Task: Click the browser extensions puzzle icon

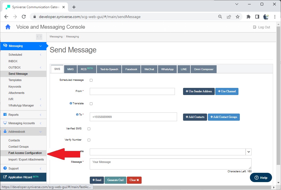Action: [x=248, y=17]
